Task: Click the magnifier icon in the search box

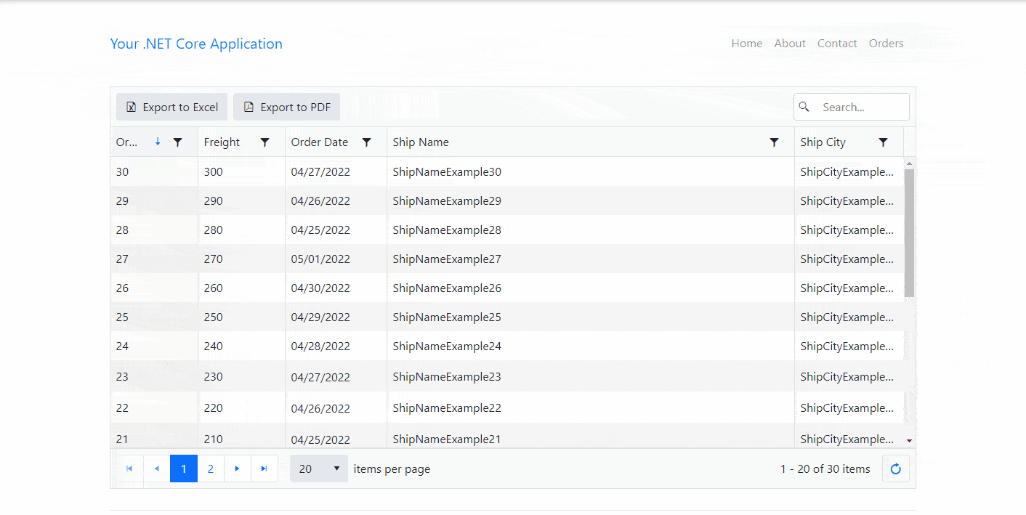Action: pyautogui.click(x=804, y=107)
